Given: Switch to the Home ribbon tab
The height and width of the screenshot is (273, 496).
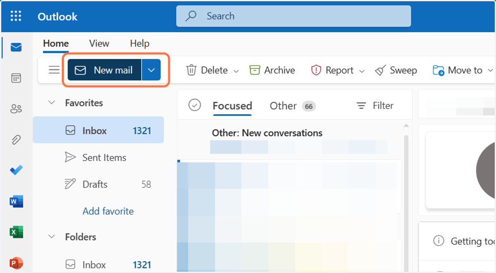Looking at the screenshot, I should coord(56,43).
